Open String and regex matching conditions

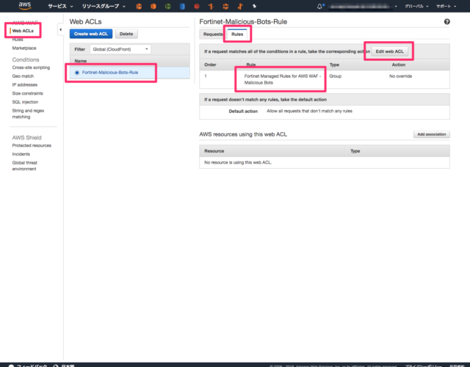(28, 114)
